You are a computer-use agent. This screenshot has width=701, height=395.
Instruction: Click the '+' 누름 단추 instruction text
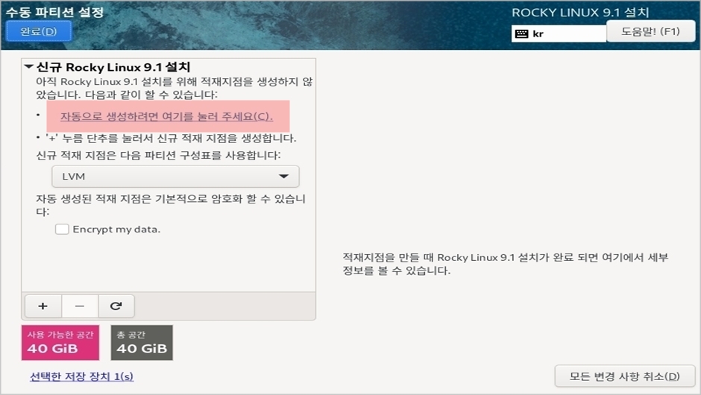pos(171,138)
